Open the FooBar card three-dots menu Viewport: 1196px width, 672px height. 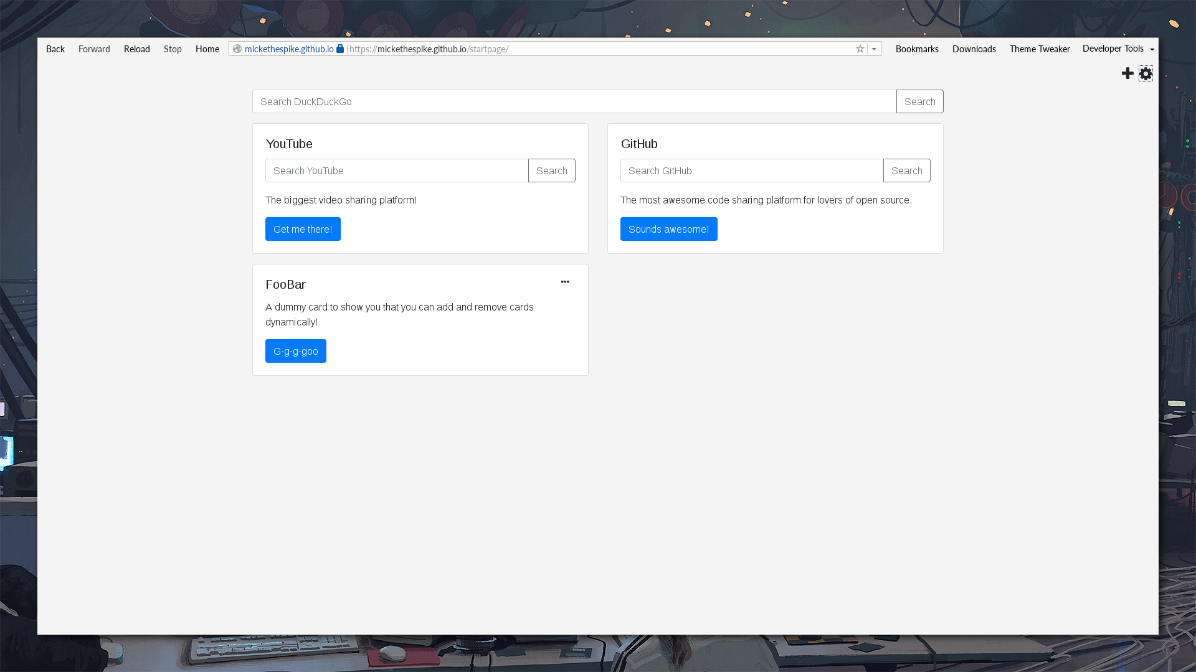[565, 282]
